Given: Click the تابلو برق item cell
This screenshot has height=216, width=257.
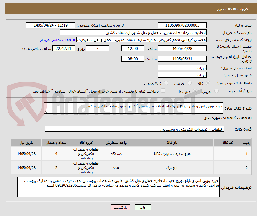Looking at the screenshot, I should pyautogui.click(x=172, y=168).
